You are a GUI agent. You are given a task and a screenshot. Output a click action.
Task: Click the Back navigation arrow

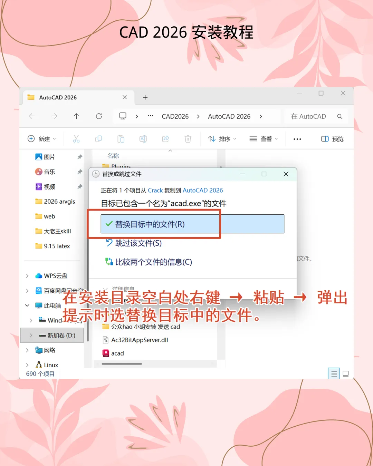tap(32, 116)
